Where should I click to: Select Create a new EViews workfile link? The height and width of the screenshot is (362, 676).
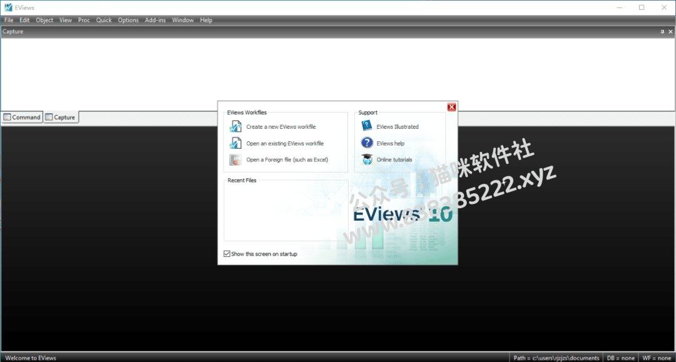coord(281,126)
